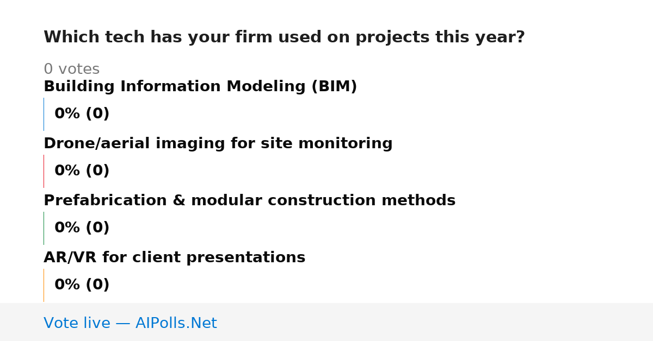The image size is (653, 341).
Task: Click the 0% (0) result under BIM
Action: pyautogui.click(x=82, y=114)
